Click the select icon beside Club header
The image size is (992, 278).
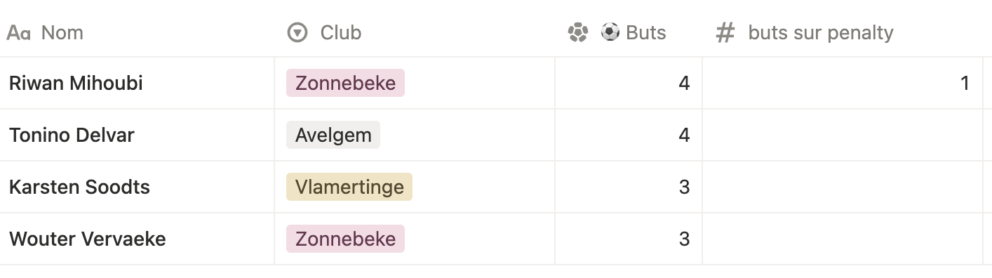pyautogui.click(x=297, y=32)
